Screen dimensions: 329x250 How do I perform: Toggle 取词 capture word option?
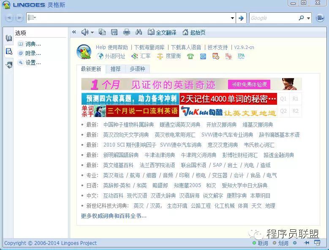(x=261, y=243)
